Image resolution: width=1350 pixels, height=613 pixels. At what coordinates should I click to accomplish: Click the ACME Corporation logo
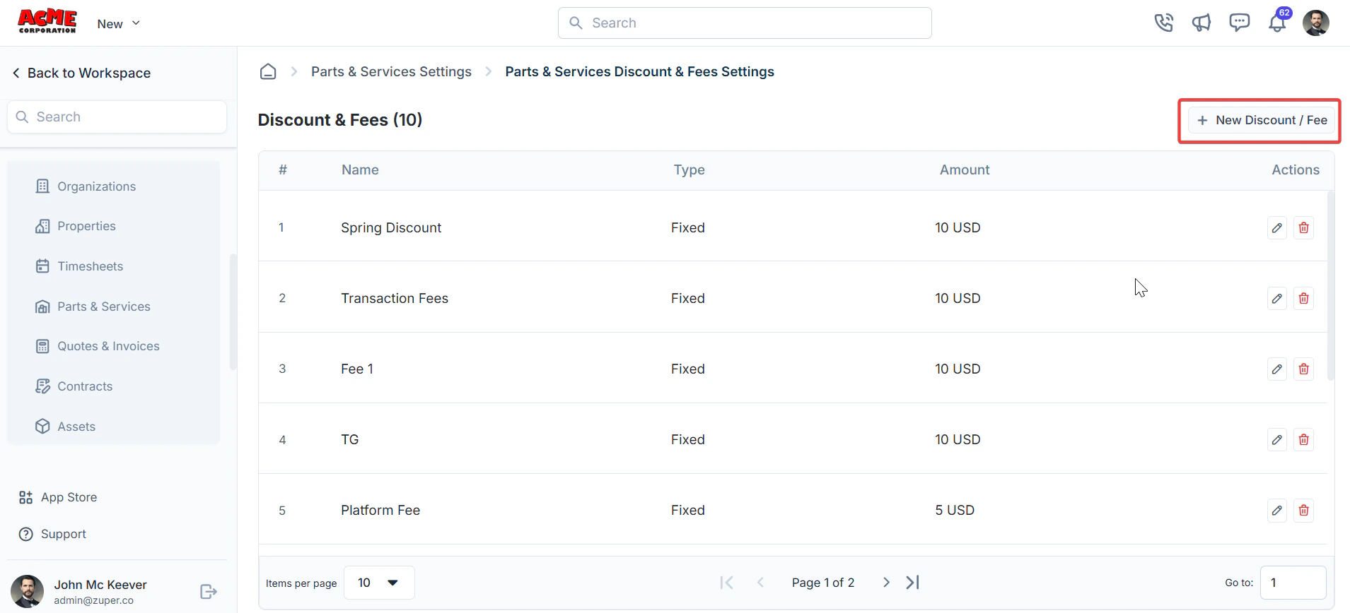point(47,22)
